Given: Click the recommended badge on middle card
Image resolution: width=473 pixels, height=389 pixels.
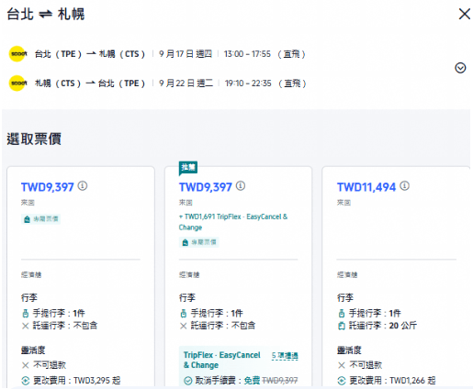Looking at the screenshot, I should coord(188,168).
